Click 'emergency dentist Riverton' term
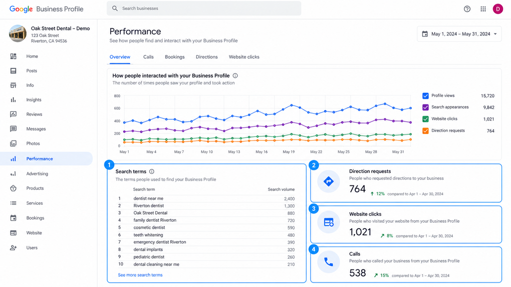 point(160,242)
